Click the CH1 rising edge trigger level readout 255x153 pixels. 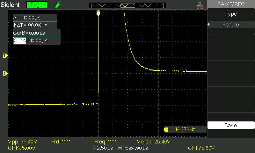pos(201,148)
